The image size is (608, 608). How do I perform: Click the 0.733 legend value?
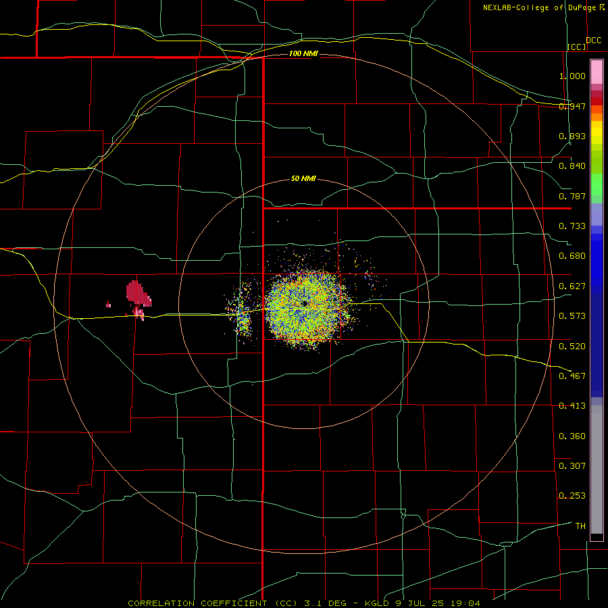point(572,226)
